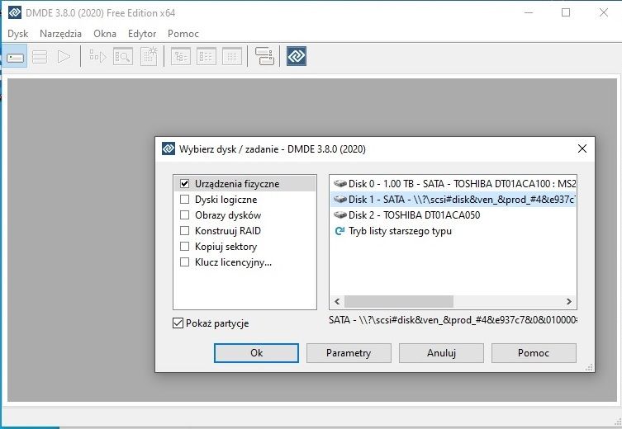Click the DMDE icon in main title bar
This screenshot has height=429, width=622.
click(x=15, y=12)
